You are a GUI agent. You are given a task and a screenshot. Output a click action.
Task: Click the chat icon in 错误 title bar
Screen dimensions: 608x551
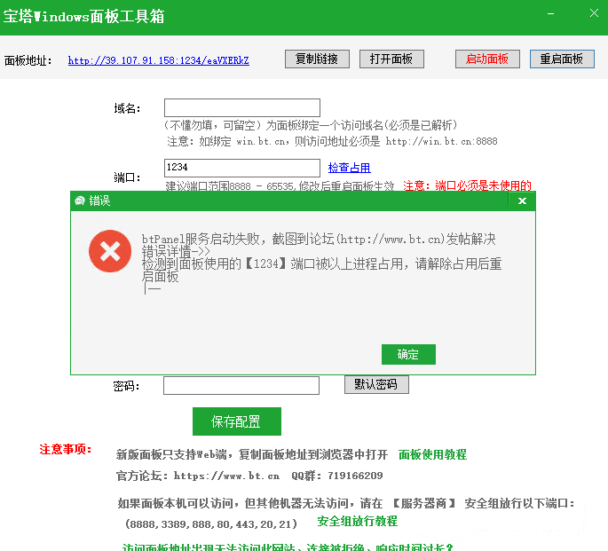coord(80,201)
